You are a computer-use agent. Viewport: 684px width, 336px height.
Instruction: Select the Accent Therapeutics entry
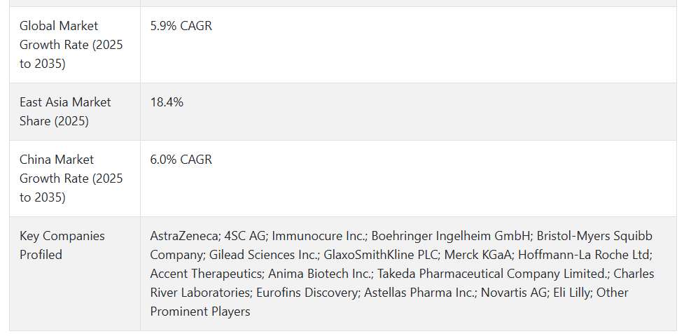click(x=206, y=274)
